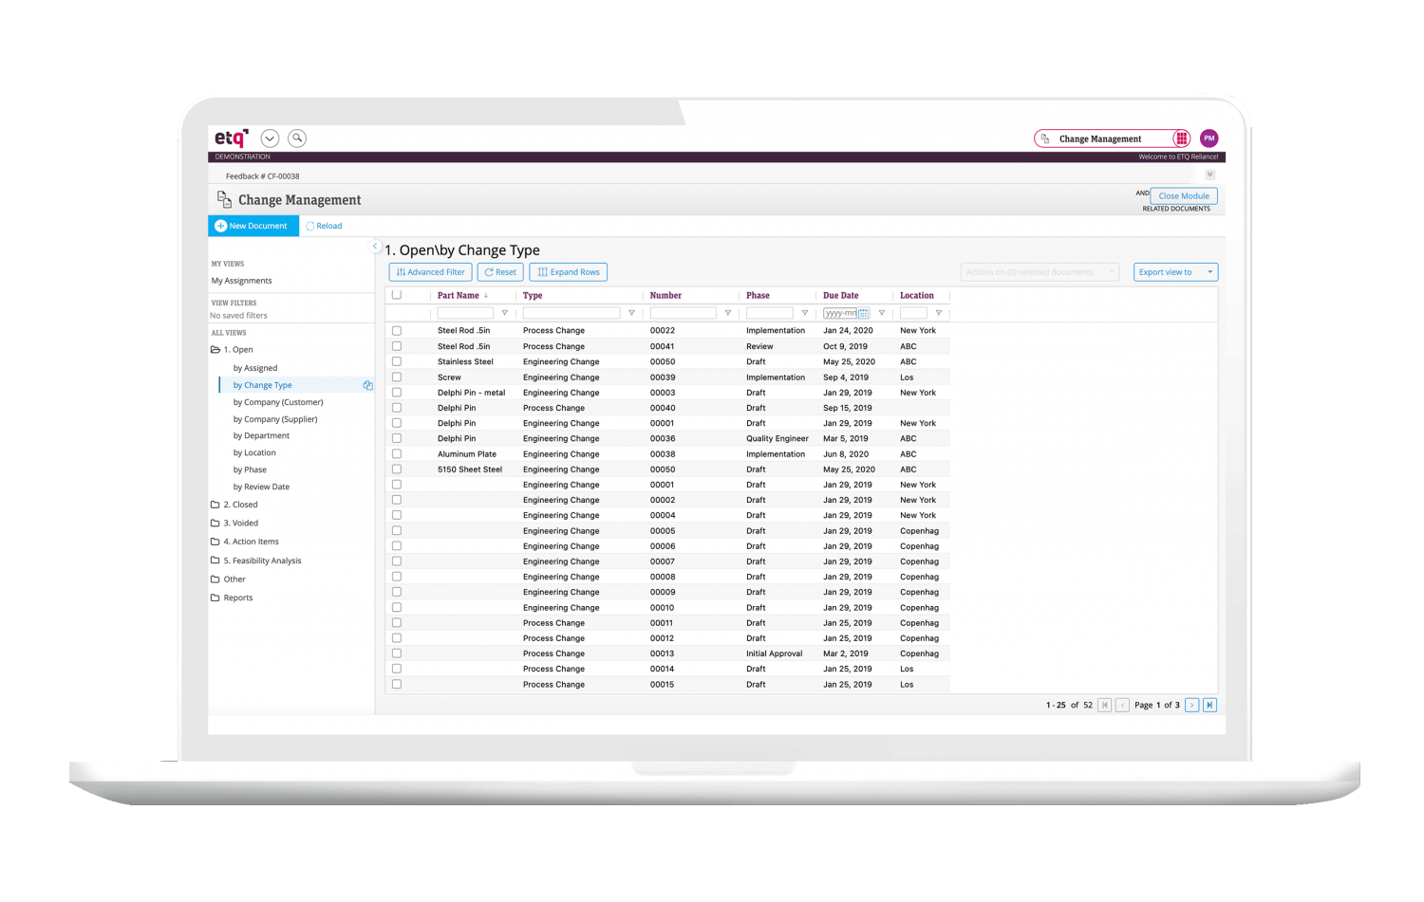The image size is (1424, 902).
Task: Open the Due Date calendar picker icon
Action: click(863, 313)
